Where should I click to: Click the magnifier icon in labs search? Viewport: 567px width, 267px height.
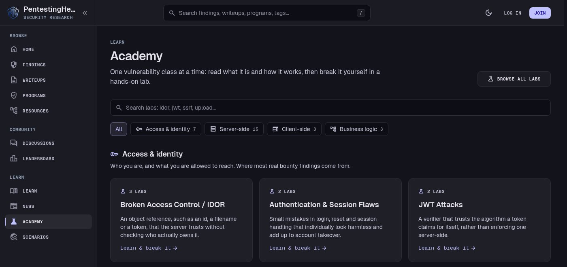[x=119, y=108]
